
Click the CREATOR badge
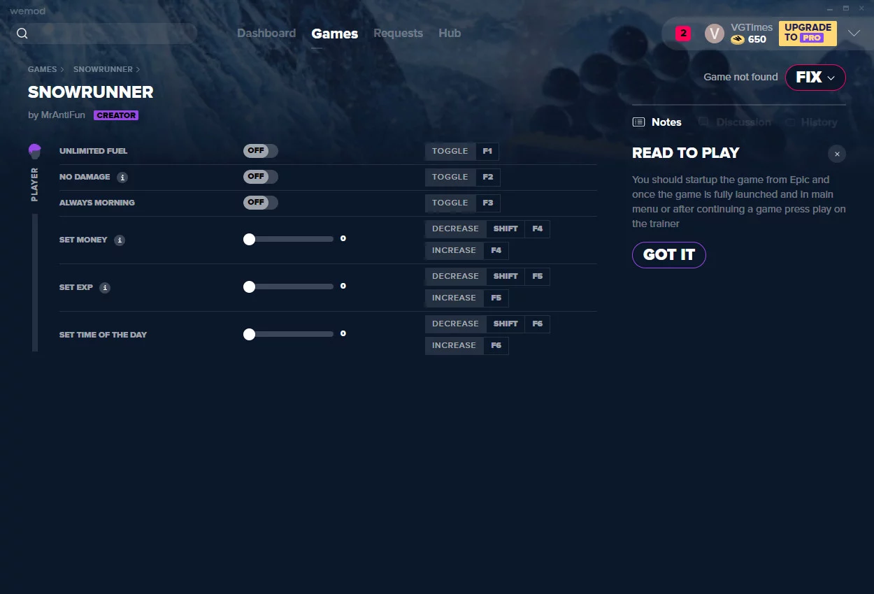116,115
